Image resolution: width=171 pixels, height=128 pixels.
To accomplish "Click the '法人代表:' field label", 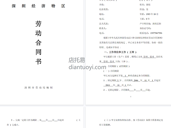I will 104,24.
